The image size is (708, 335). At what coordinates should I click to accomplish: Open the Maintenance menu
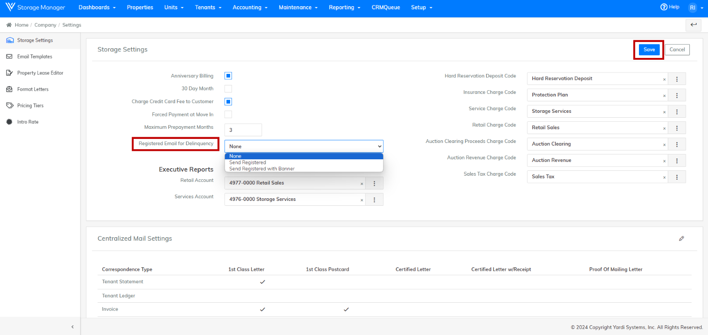click(x=298, y=8)
